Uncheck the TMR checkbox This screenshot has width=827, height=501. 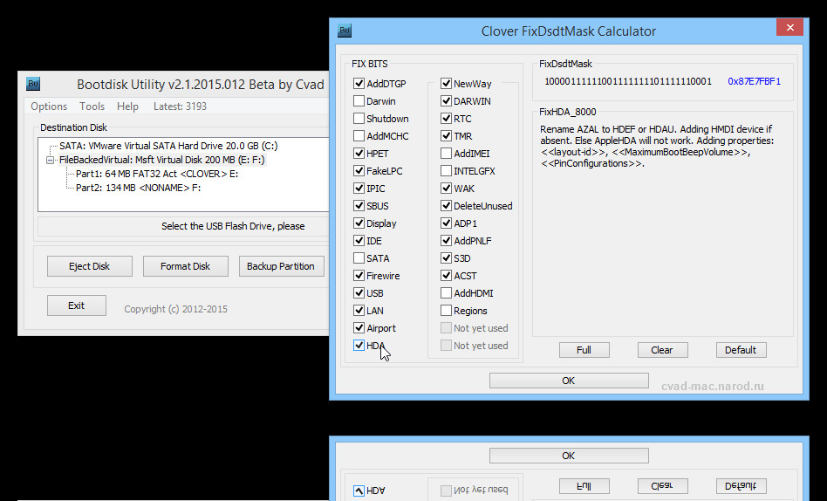click(446, 135)
